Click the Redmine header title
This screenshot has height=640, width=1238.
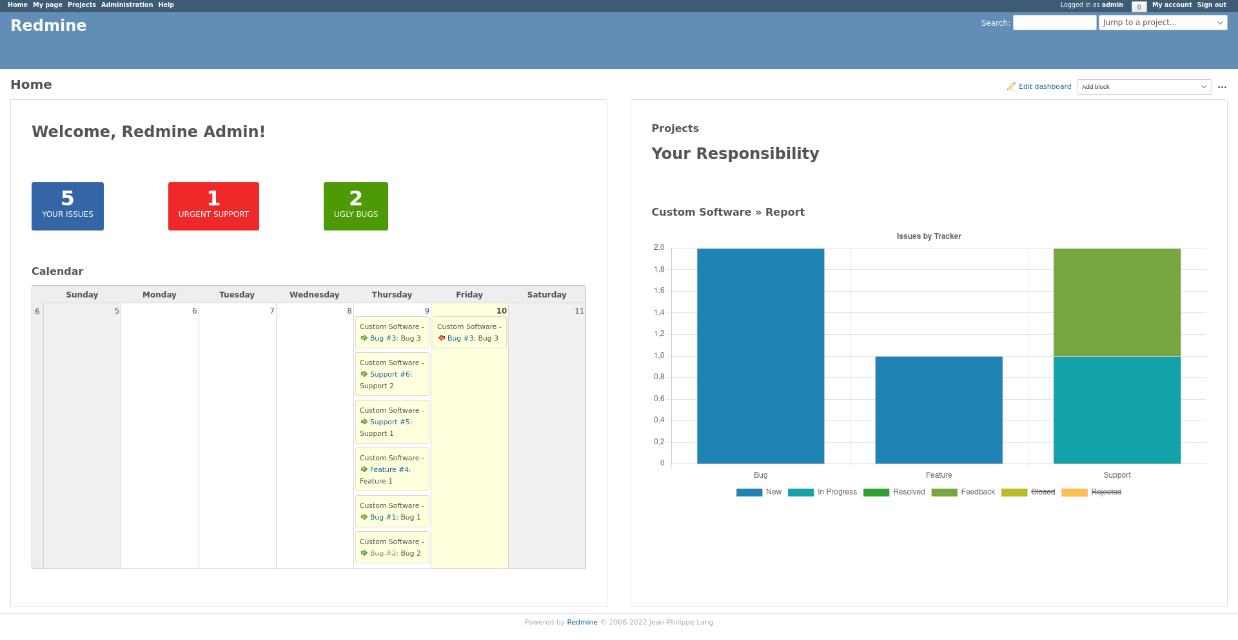tap(48, 25)
